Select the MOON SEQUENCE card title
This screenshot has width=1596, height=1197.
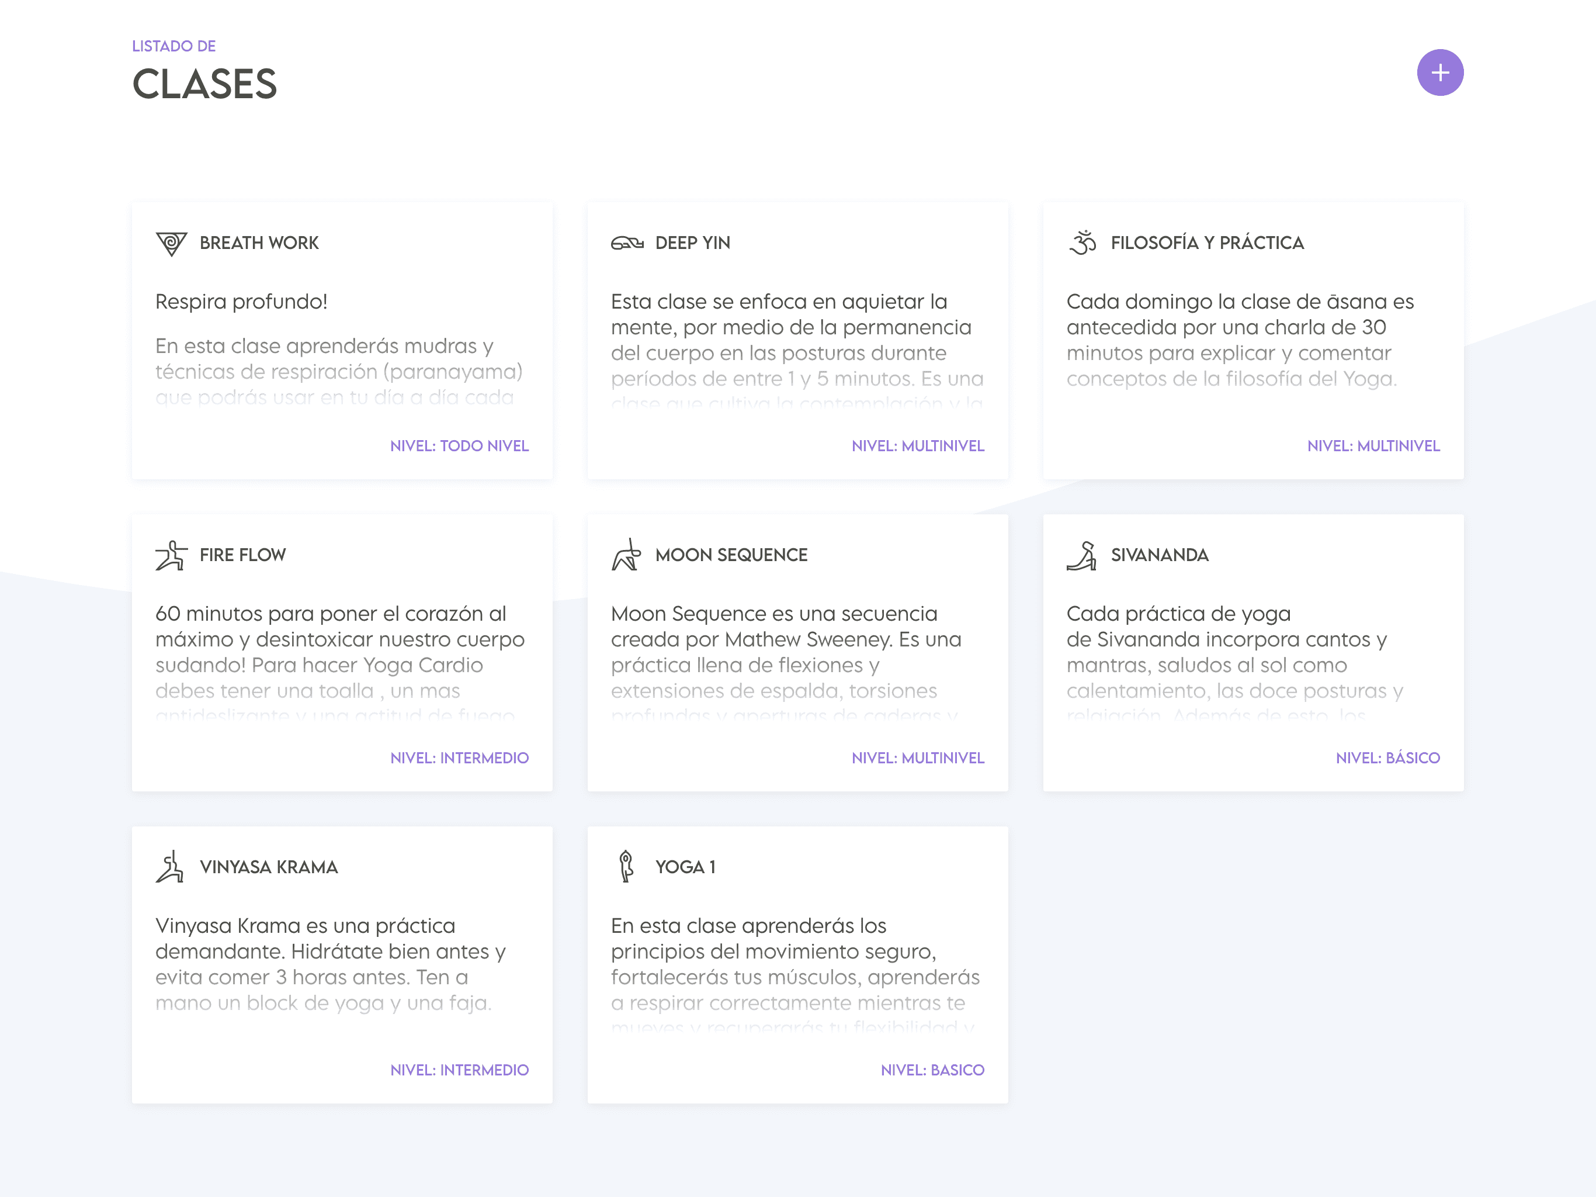click(731, 555)
